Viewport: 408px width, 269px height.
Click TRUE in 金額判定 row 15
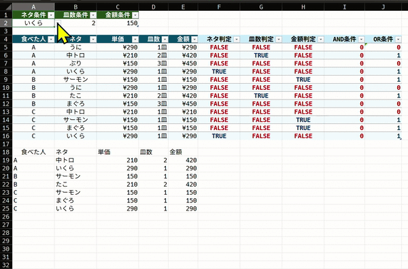tap(303, 128)
